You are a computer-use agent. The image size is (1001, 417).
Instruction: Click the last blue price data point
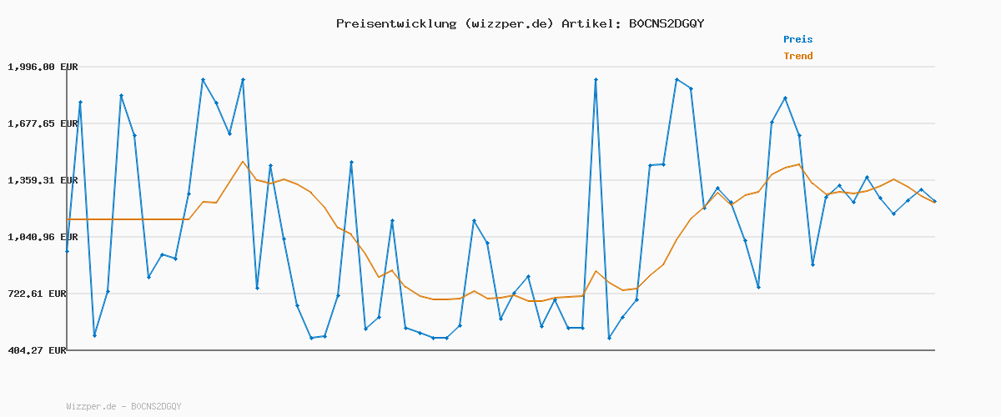click(x=934, y=201)
